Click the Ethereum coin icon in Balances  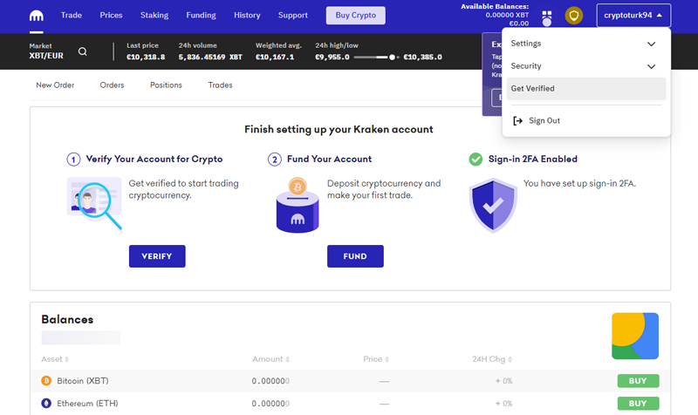(46, 404)
